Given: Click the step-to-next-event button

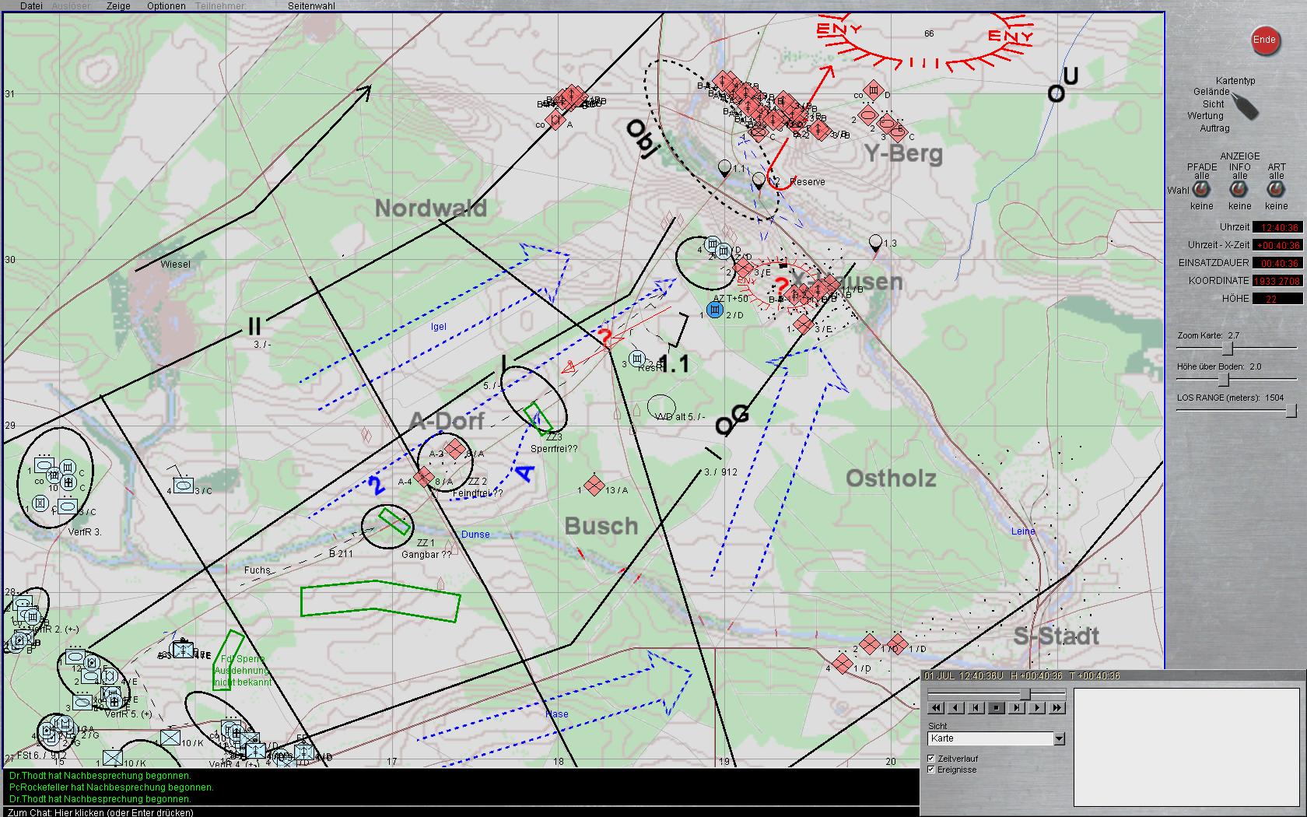Looking at the screenshot, I should pyautogui.click(x=1017, y=708).
